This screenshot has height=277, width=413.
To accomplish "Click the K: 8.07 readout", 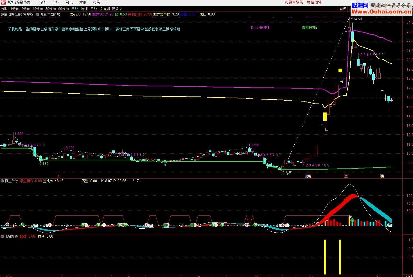I will tap(106, 181).
